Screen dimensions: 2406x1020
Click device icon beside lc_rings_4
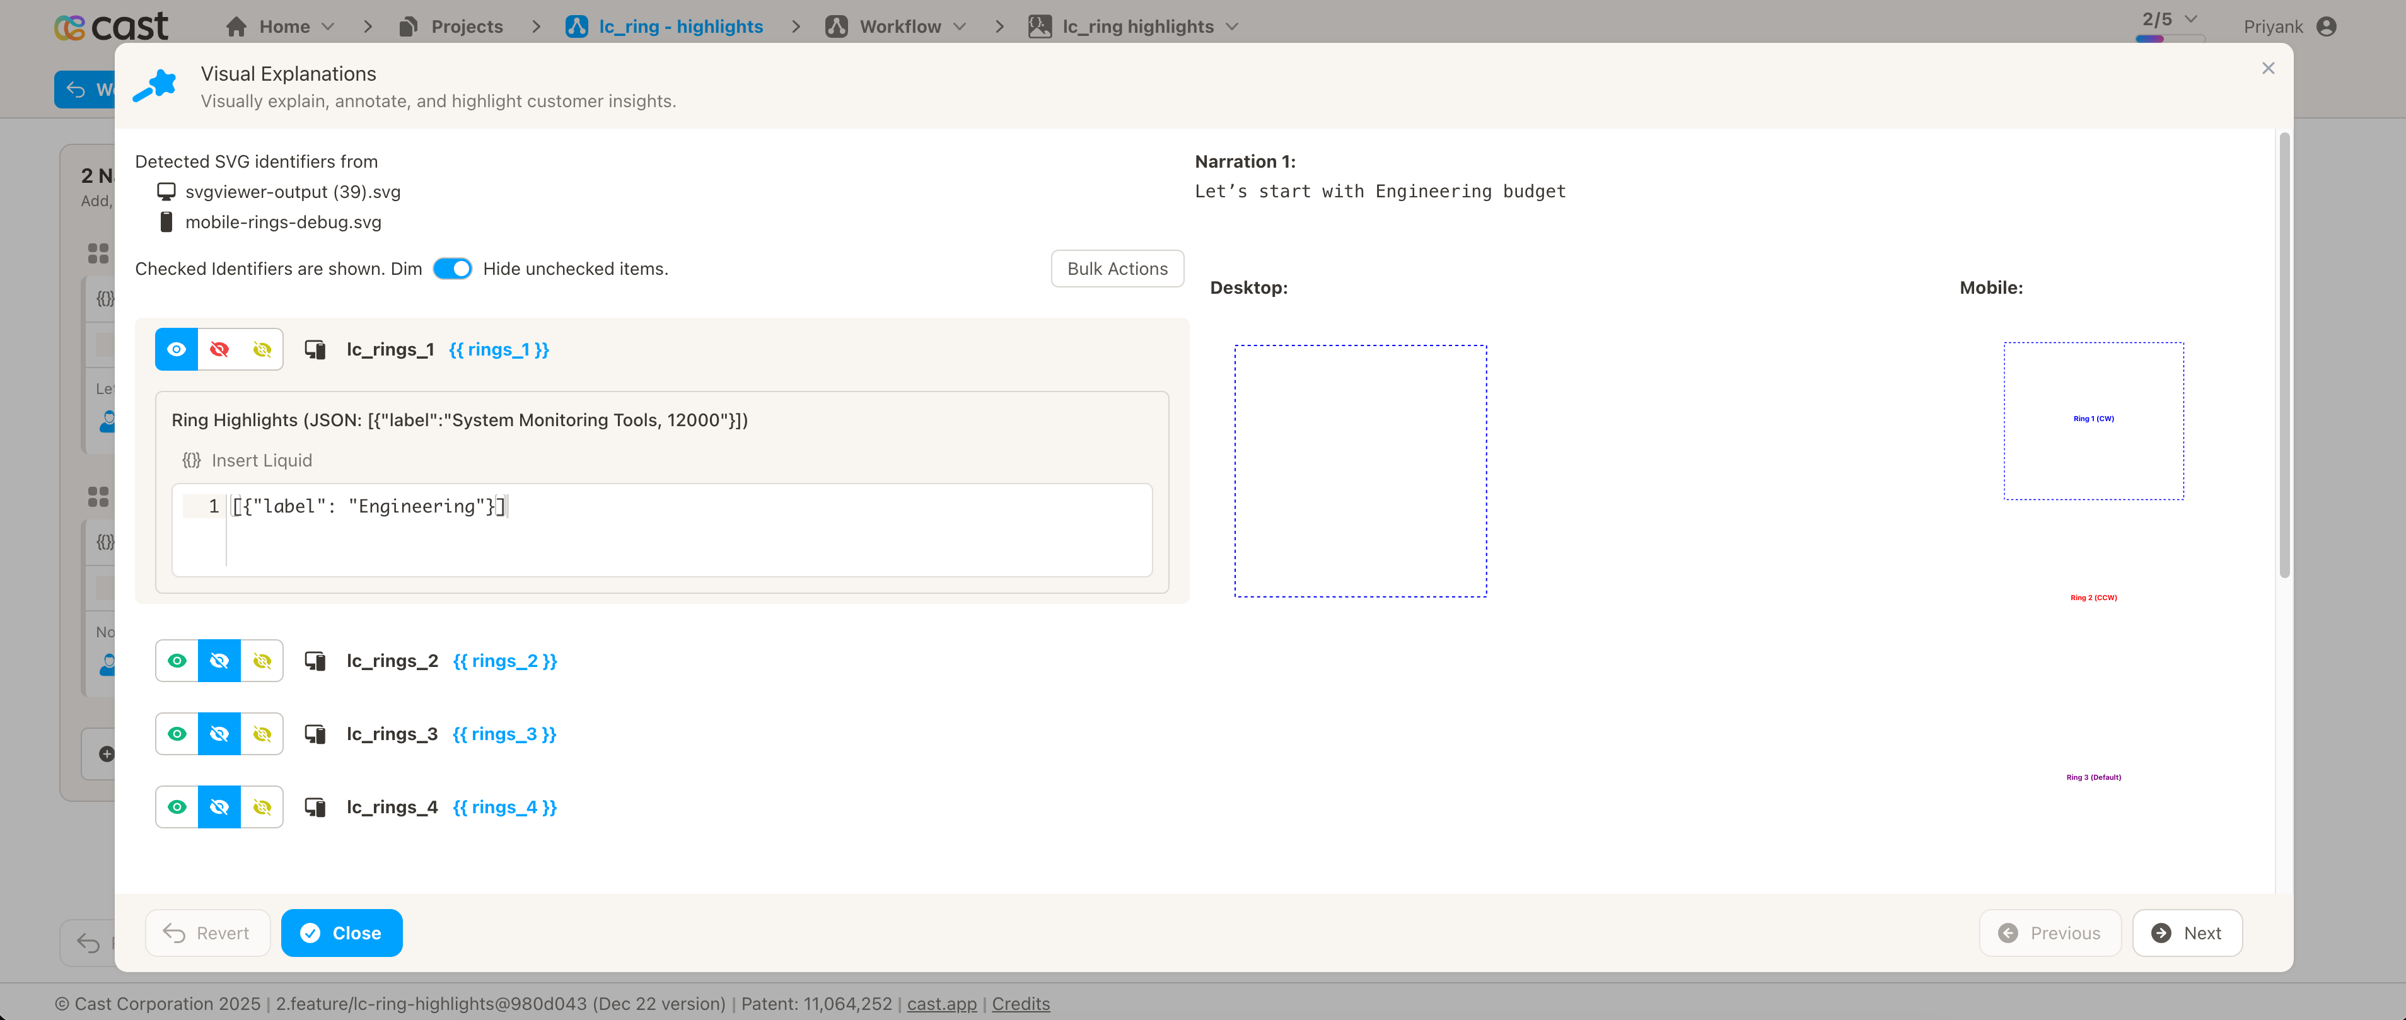pyautogui.click(x=316, y=807)
